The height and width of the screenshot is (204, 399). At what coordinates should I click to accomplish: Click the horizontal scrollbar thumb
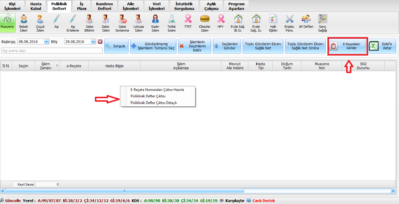[x=124, y=191]
